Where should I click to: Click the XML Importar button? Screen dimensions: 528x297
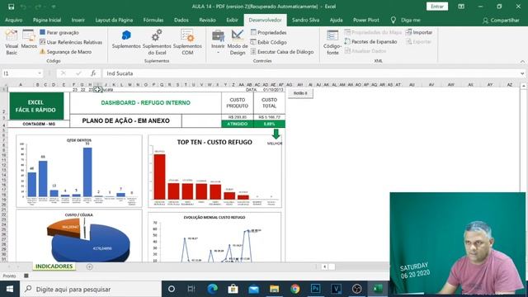419,32
